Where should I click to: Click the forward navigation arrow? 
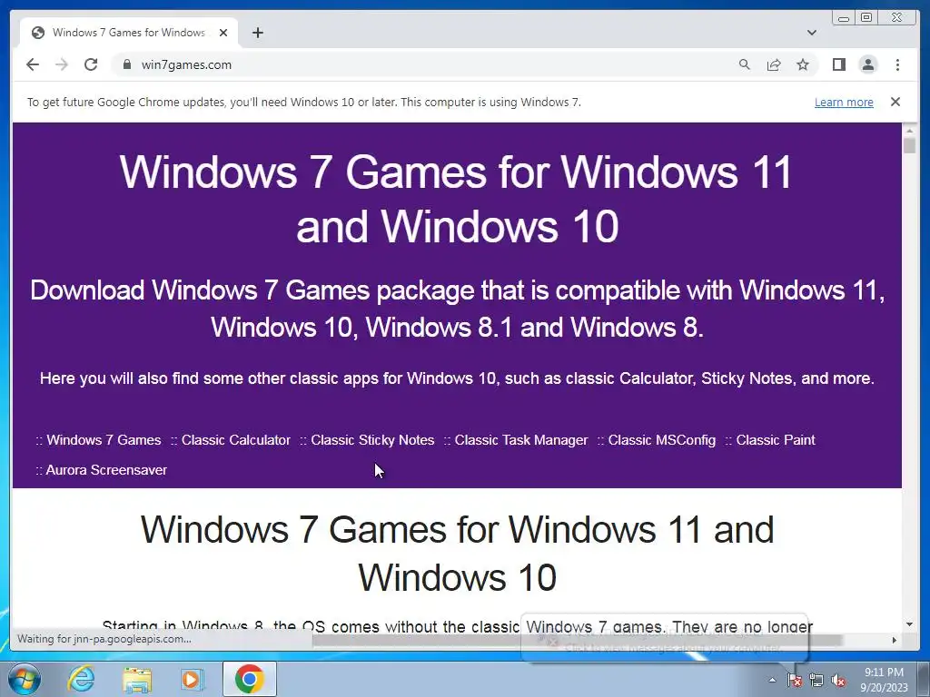click(62, 64)
